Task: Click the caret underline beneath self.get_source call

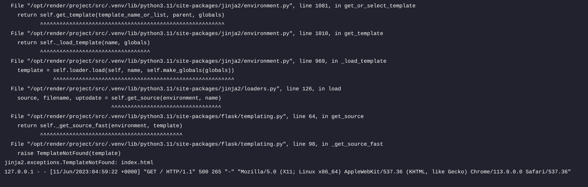Action: 166,107
